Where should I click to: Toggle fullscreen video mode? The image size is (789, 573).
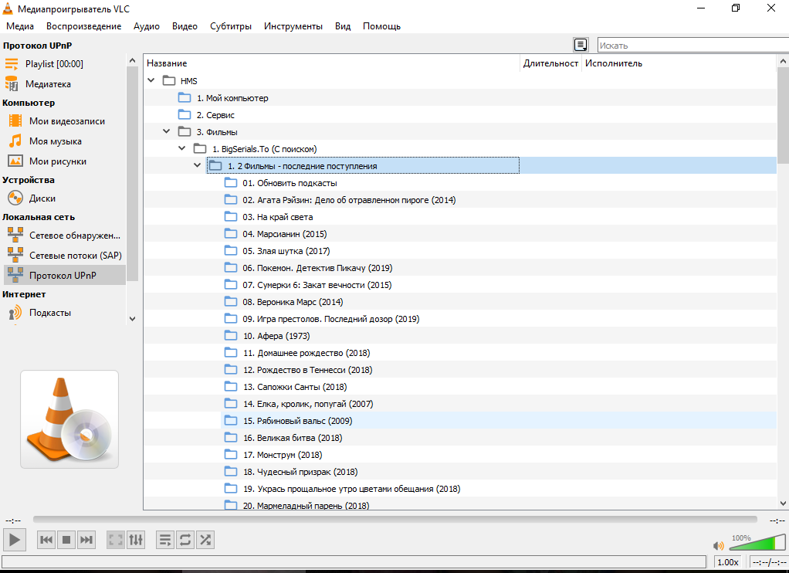[115, 540]
